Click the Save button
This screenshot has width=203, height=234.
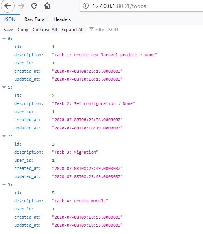coord(8,30)
